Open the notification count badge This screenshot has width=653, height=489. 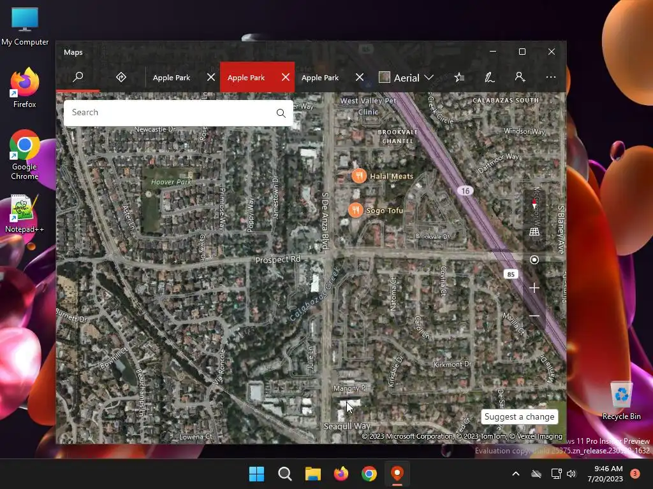tap(635, 474)
